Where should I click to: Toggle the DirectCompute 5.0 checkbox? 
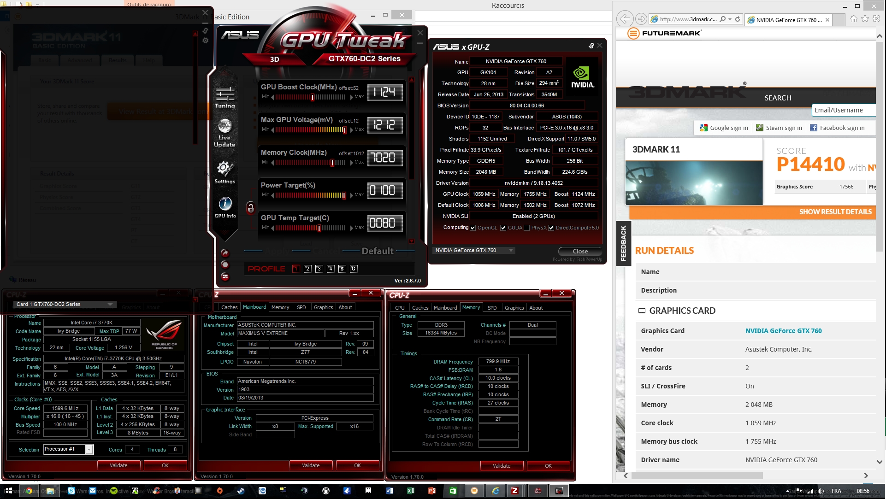tap(551, 228)
